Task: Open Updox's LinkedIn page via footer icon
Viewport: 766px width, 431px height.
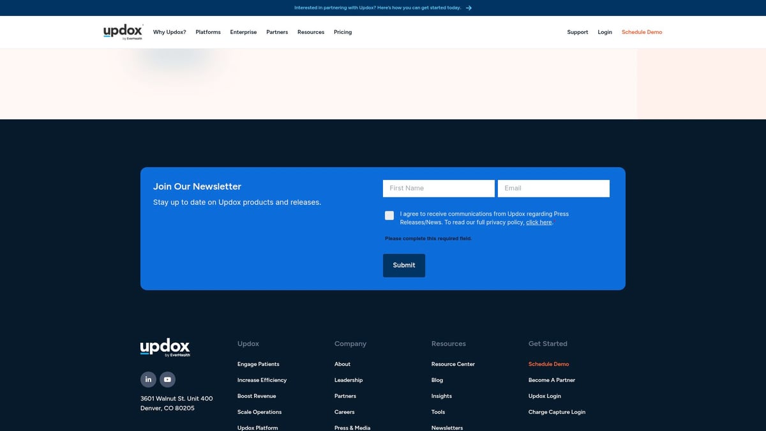Action: pyautogui.click(x=148, y=379)
